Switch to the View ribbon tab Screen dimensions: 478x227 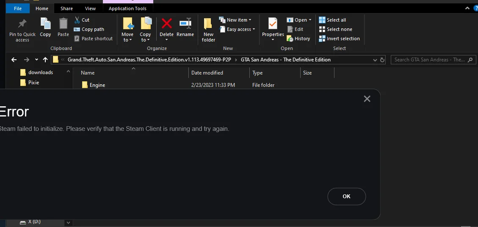(90, 8)
